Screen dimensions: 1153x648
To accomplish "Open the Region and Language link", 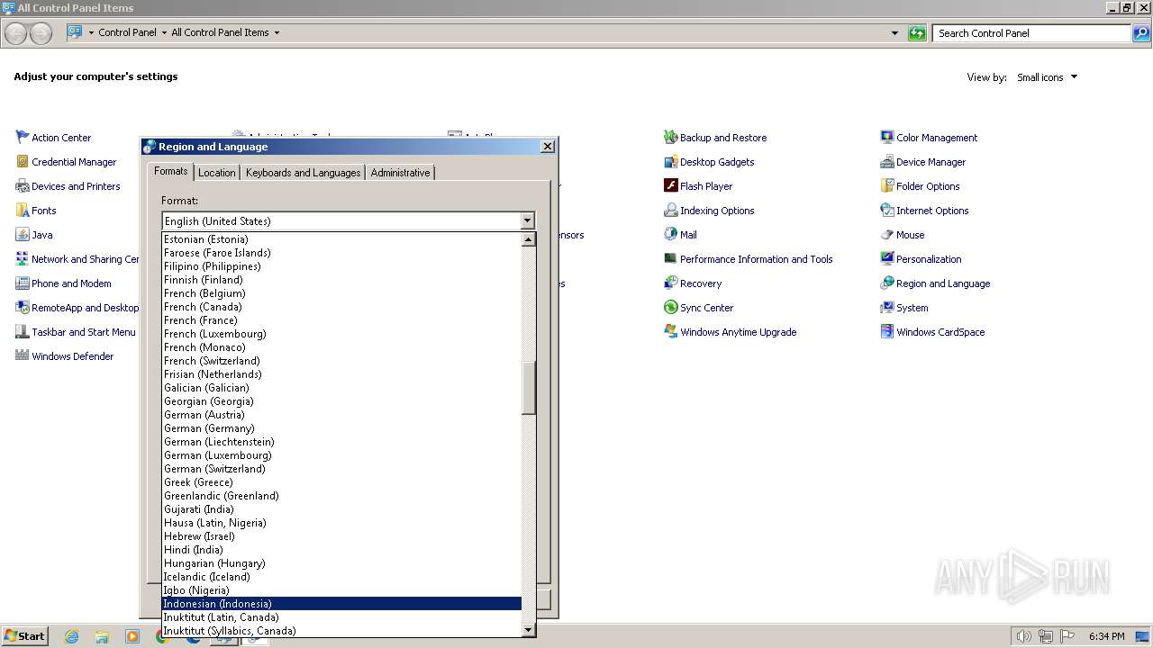I will (x=943, y=283).
